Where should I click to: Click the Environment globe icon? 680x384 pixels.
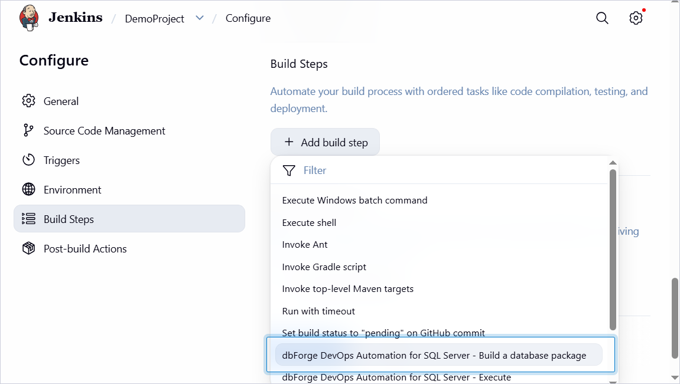point(28,189)
